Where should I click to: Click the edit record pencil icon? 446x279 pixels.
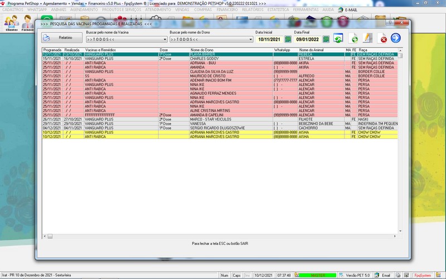coord(367,38)
